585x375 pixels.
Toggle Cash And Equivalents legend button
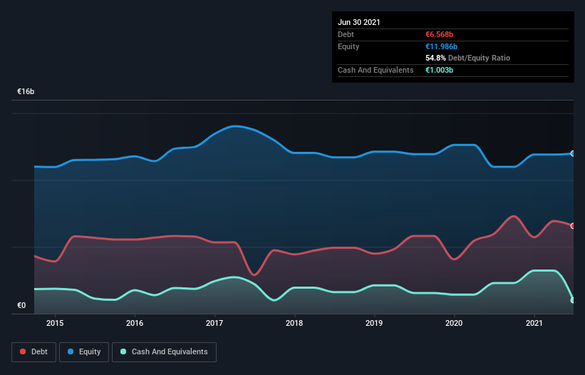[164, 352]
